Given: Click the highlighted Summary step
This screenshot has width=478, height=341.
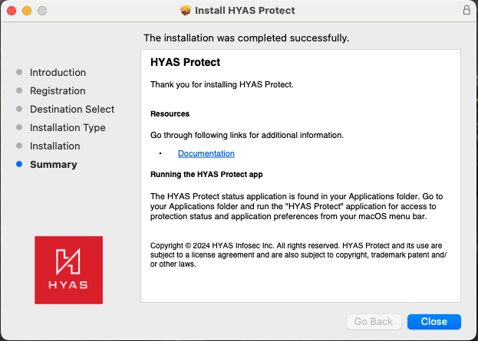Looking at the screenshot, I should [x=53, y=164].
